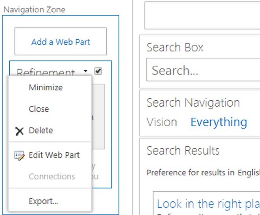Viewport: 260px width, 215px height.
Task: Click the Add a Web Part button
Action: tap(60, 42)
